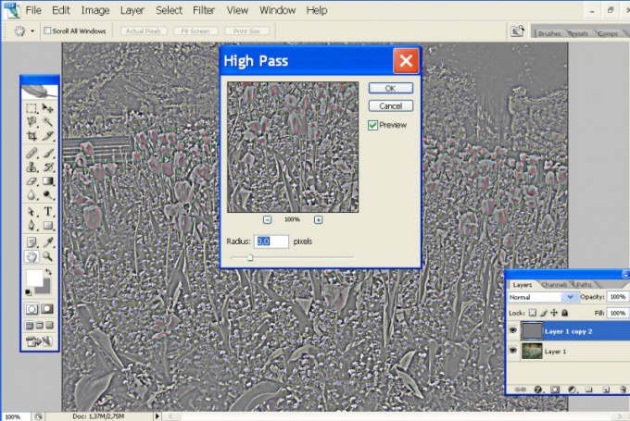Select the Clone Stamp tool

[31, 167]
